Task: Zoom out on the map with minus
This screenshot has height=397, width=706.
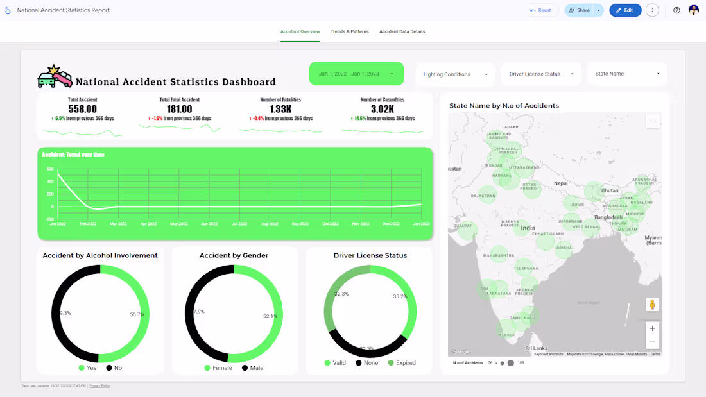Action: tap(652, 342)
